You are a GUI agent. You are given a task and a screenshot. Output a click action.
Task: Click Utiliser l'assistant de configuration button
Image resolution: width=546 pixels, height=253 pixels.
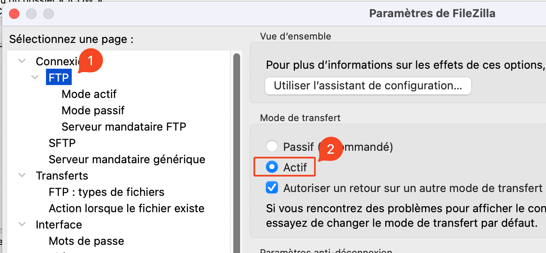click(368, 86)
